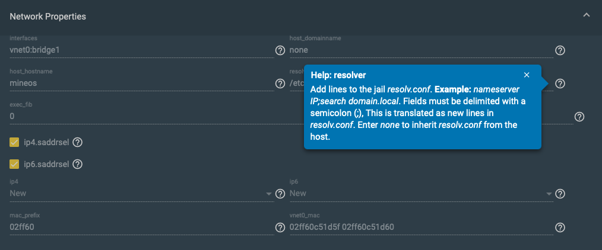Open host_hostname help icon
The image size is (602, 250).
[x=280, y=84]
